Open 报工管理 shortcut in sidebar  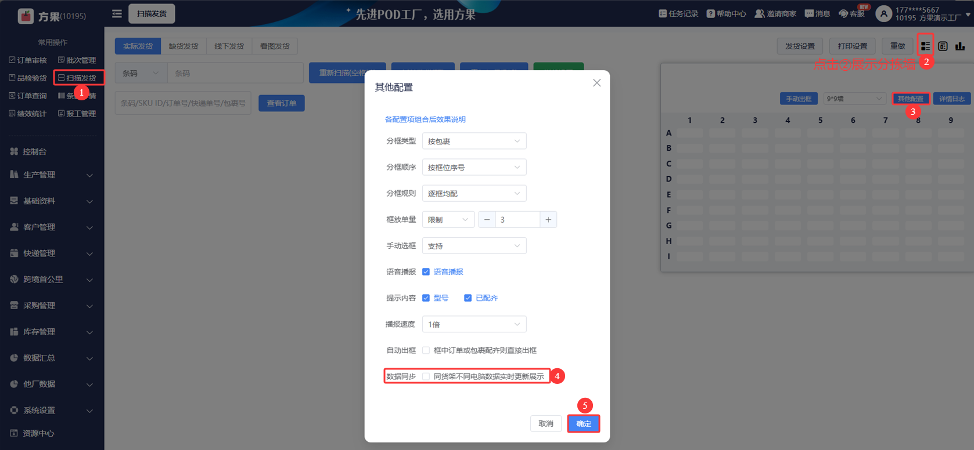click(77, 114)
